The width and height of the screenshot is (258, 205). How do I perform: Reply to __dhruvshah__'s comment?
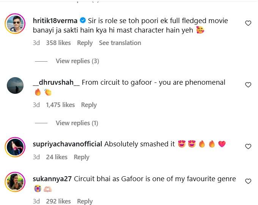coord(89,105)
